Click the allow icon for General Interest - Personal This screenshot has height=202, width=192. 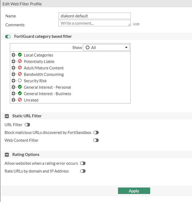(x=20, y=87)
